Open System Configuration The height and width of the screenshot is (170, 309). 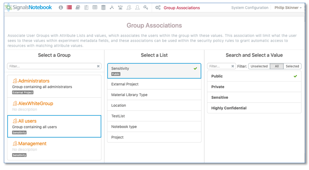coord(250,8)
